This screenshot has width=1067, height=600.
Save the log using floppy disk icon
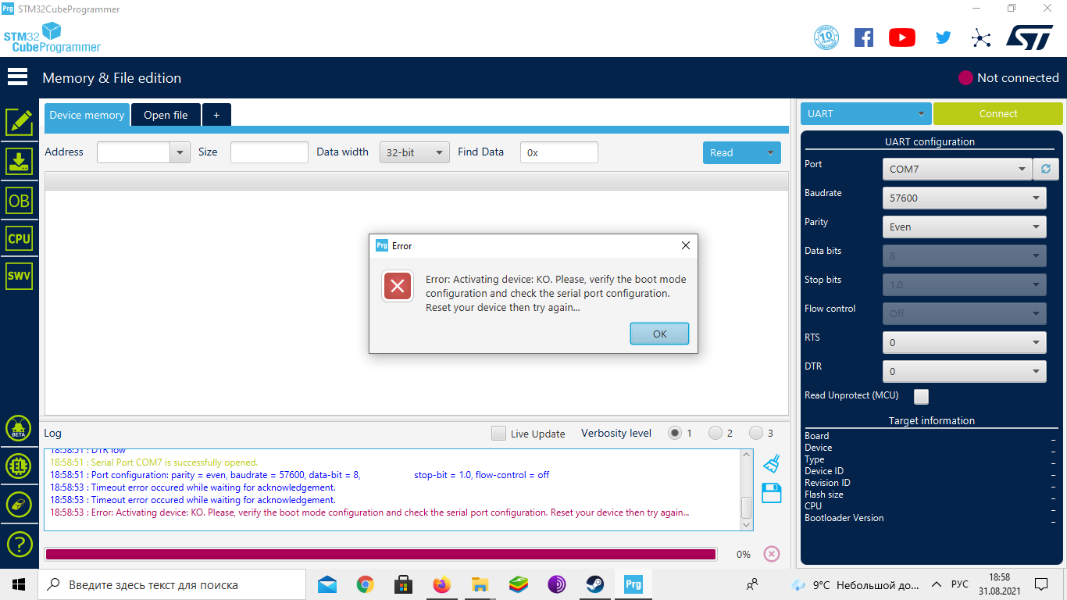coord(771,493)
